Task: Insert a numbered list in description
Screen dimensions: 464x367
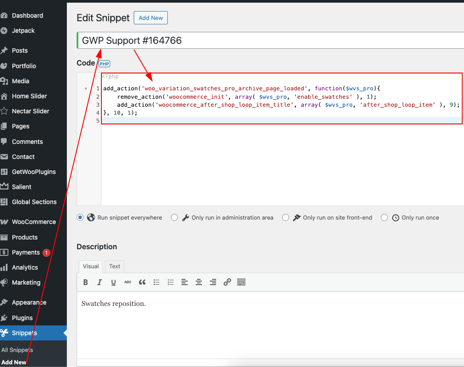Action: point(170,282)
